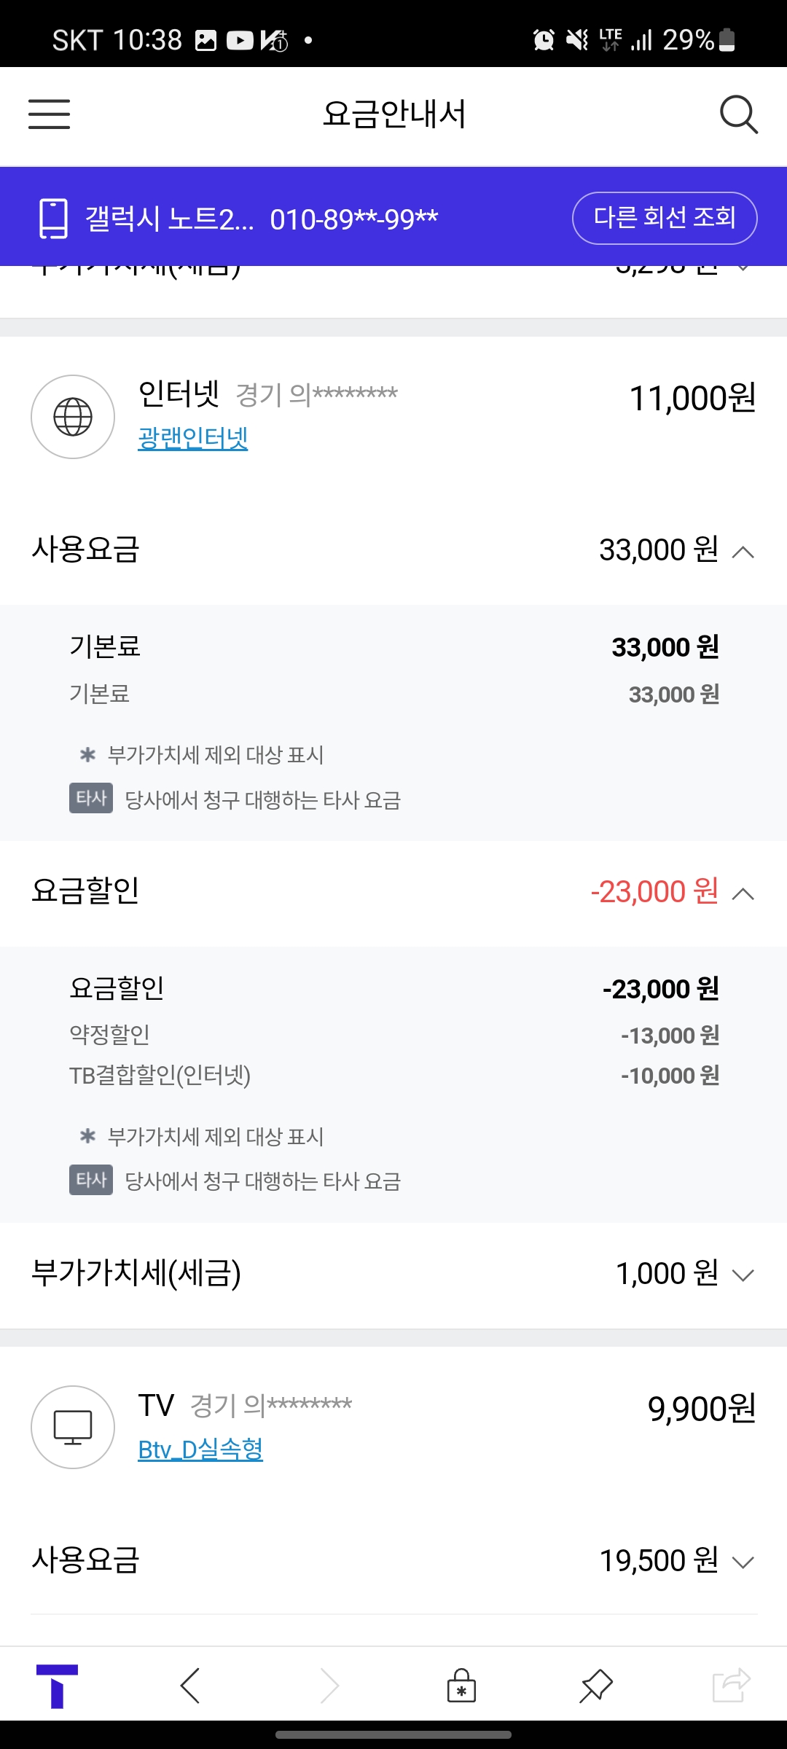Tap the search magnifier icon
The width and height of the screenshot is (787, 1749).
coord(738,114)
